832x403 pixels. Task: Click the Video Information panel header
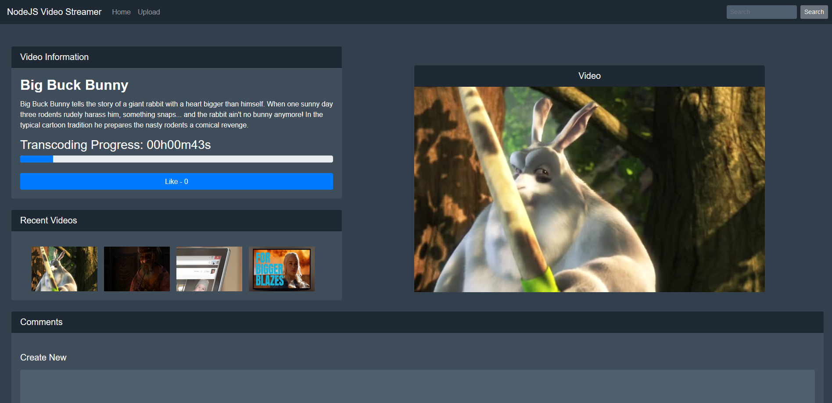click(176, 57)
